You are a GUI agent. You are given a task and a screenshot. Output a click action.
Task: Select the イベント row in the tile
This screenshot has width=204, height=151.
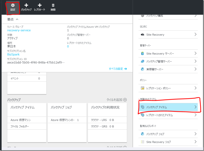27,78
